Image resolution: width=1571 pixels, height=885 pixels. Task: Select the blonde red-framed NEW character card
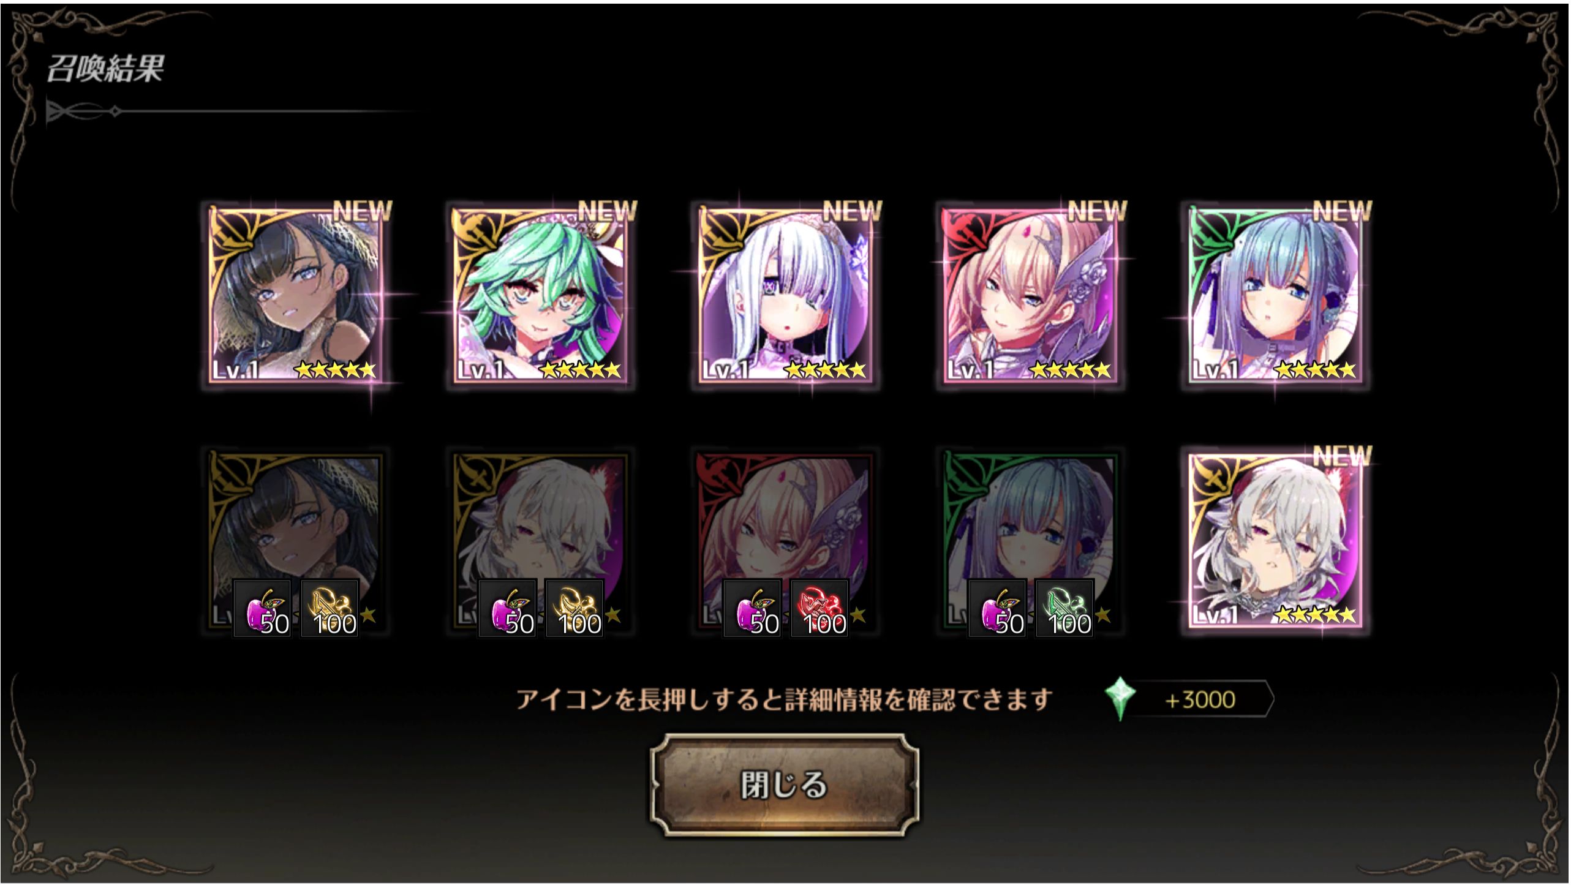(x=1031, y=295)
